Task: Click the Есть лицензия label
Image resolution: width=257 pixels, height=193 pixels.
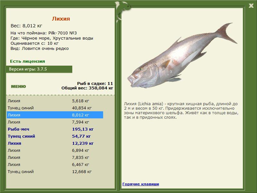Action: [x=27, y=61]
